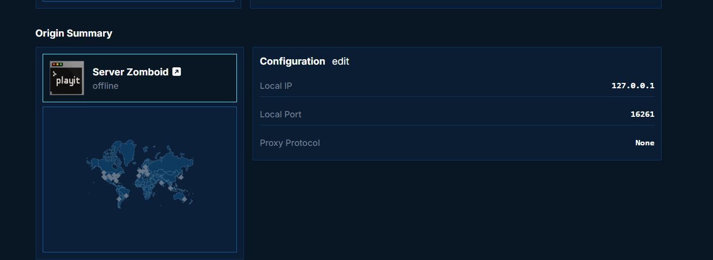This screenshot has width=713, height=260.
Task: Click the offline status text
Action: (105, 86)
